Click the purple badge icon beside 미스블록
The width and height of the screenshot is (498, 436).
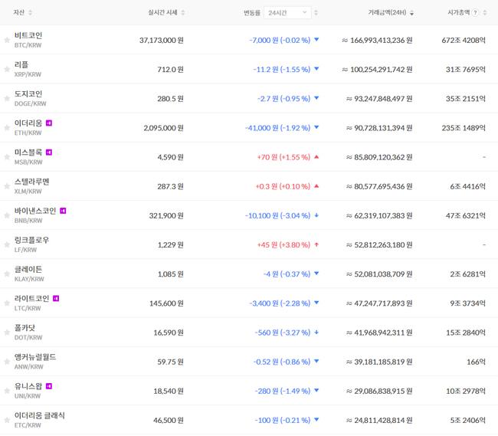click(x=49, y=152)
